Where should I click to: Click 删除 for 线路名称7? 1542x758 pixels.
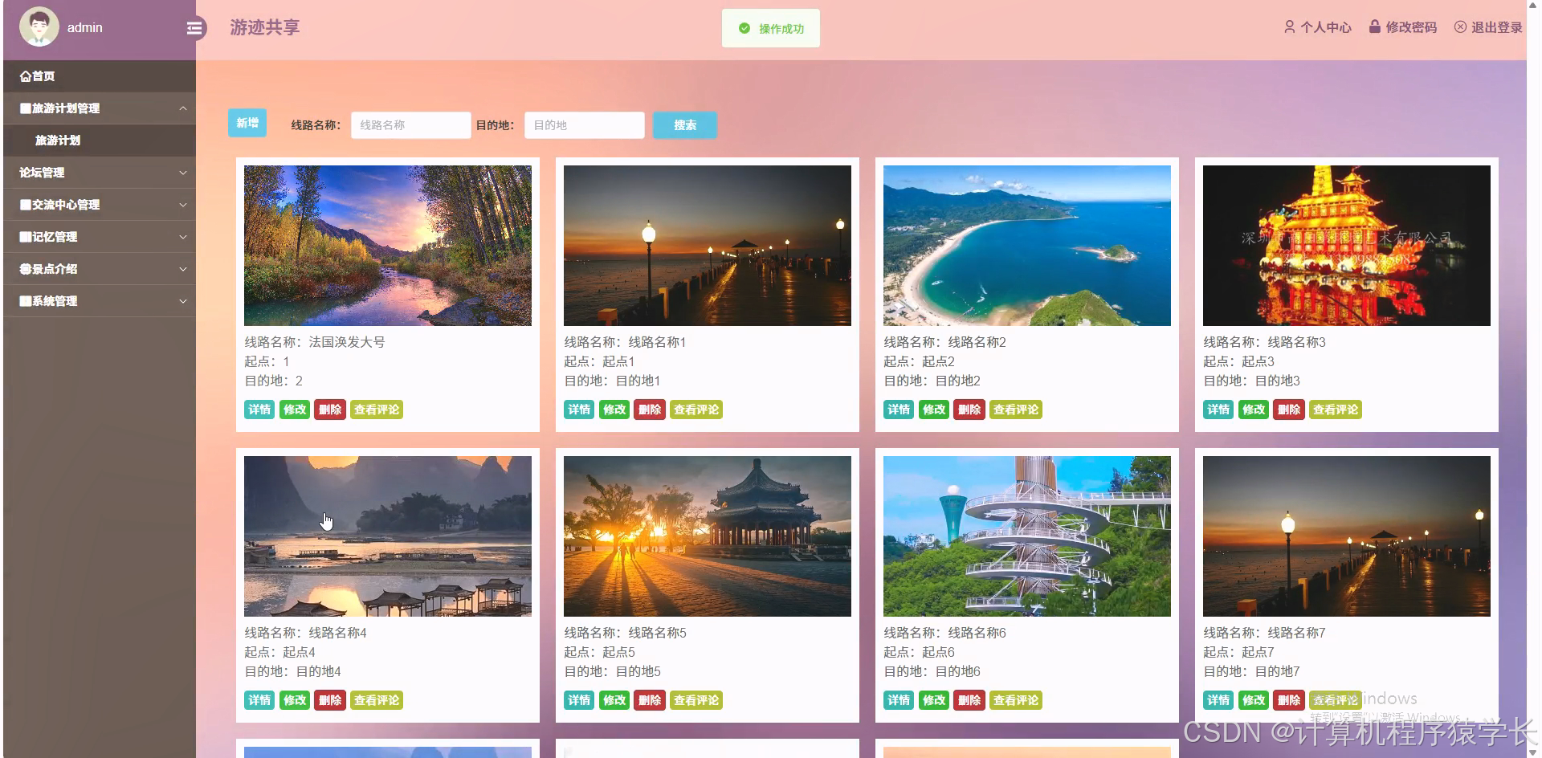tap(1289, 700)
